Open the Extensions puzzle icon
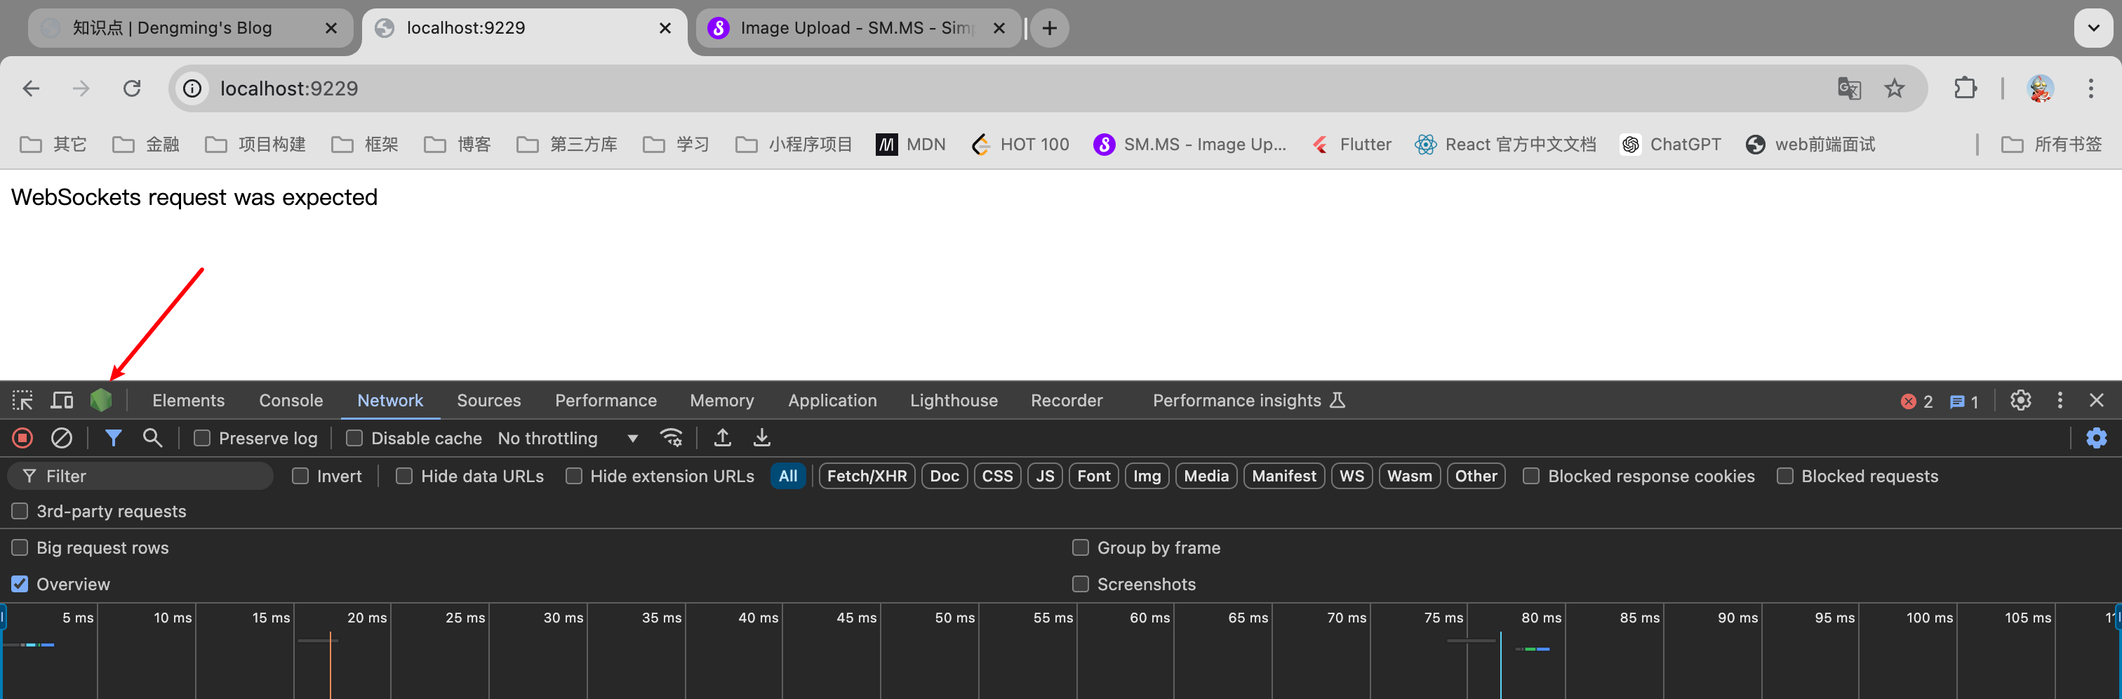Viewport: 2122px width, 699px height. [1966, 88]
